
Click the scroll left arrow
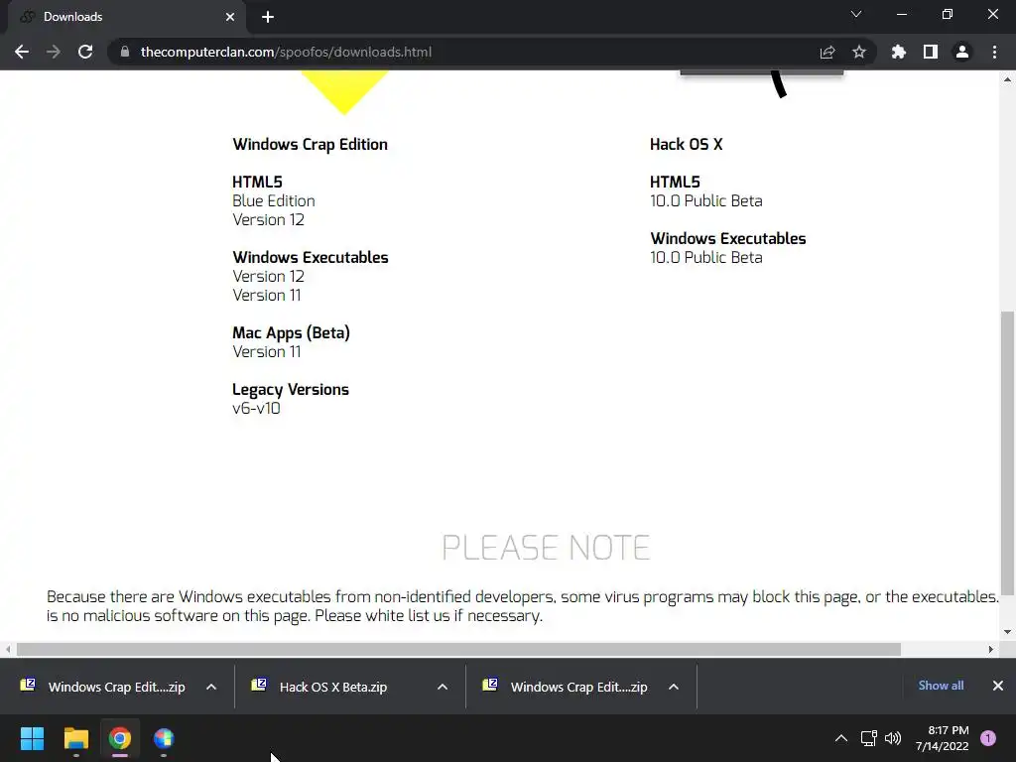(x=8, y=649)
